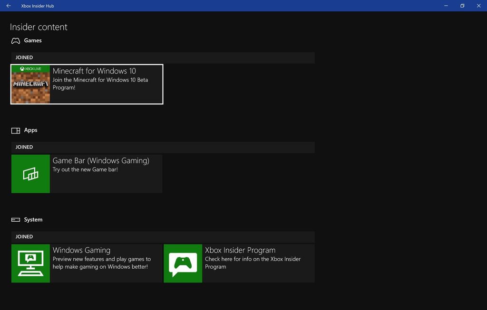The height and width of the screenshot is (310, 487).
Task: Select the Games controller icon
Action: pyautogui.click(x=15, y=40)
